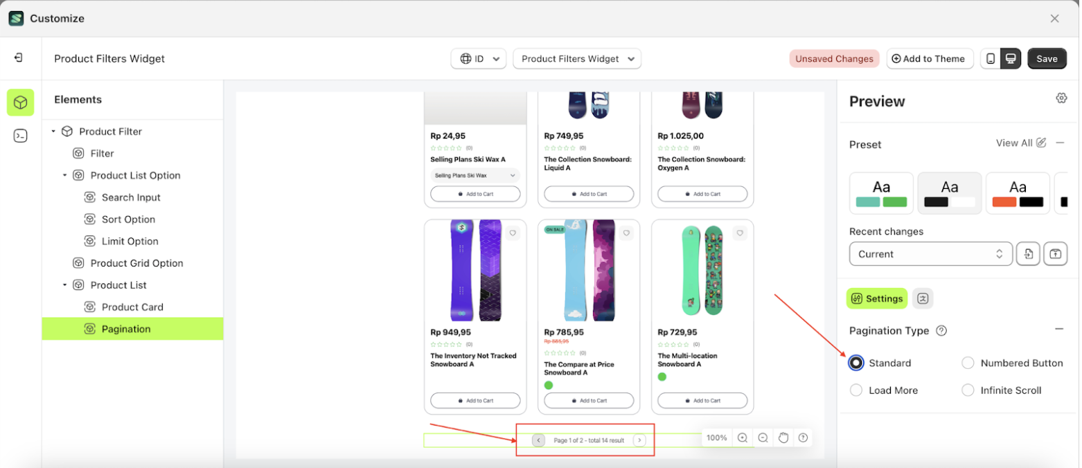This screenshot has height=468, width=1082.
Task: Enable the Standard pagination type radio
Action: click(x=856, y=363)
